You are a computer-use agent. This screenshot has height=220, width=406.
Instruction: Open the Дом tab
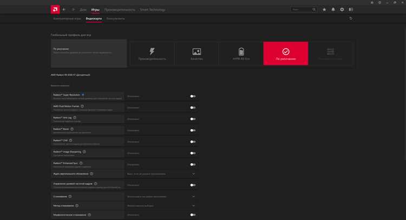pos(83,10)
